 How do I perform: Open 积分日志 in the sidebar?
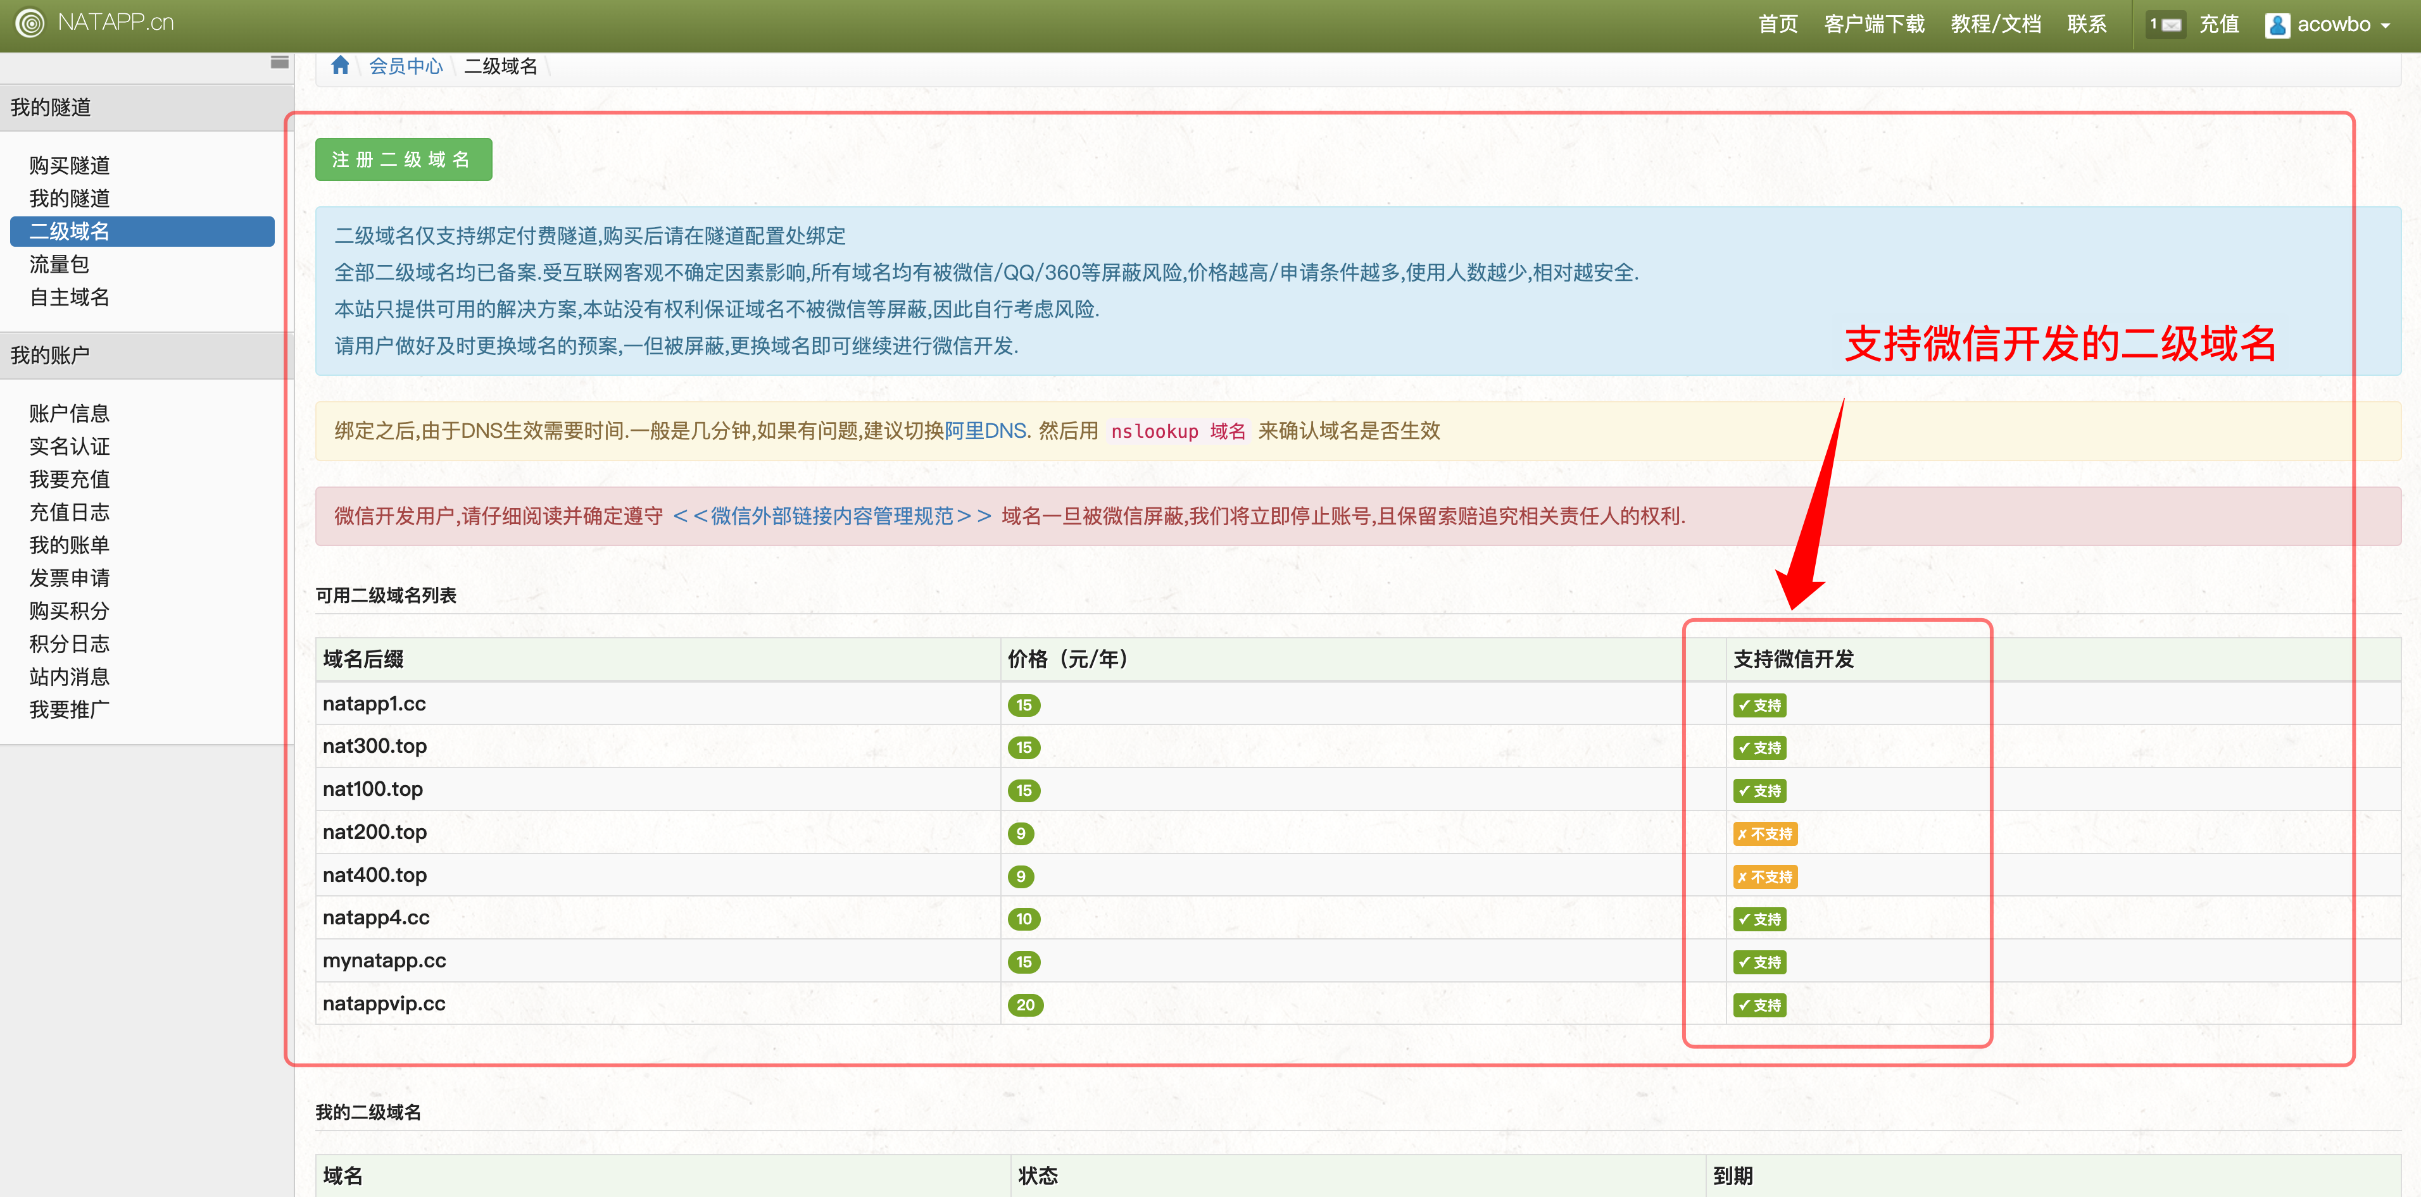[70, 643]
